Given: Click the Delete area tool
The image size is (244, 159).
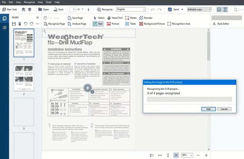Looking at the screenshot, I should 131,18.
